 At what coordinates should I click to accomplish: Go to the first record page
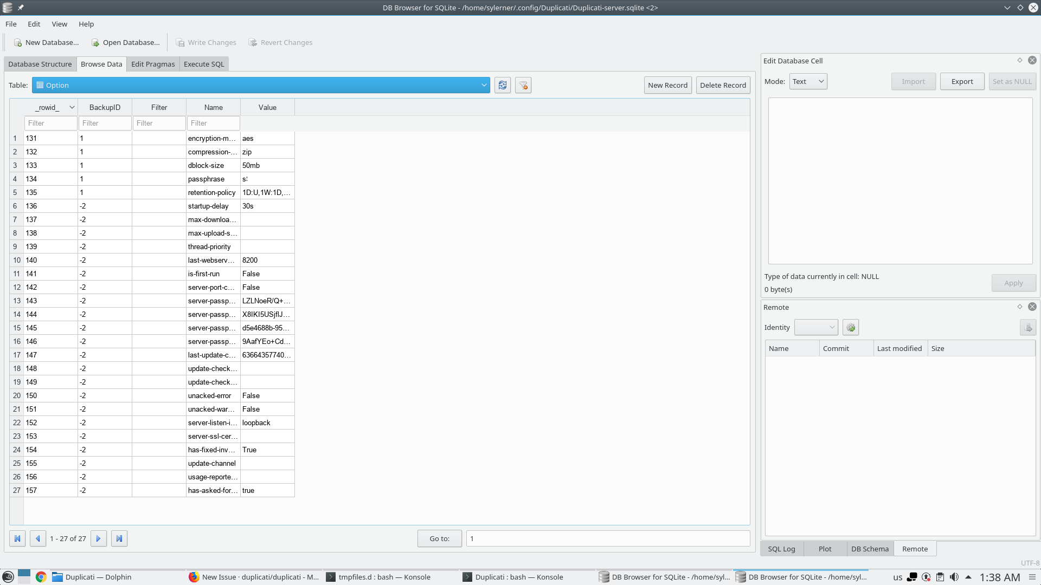17,538
